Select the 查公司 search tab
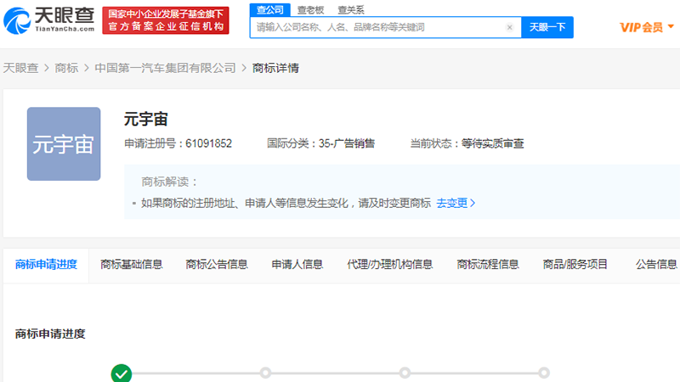 click(x=269, y=9)
